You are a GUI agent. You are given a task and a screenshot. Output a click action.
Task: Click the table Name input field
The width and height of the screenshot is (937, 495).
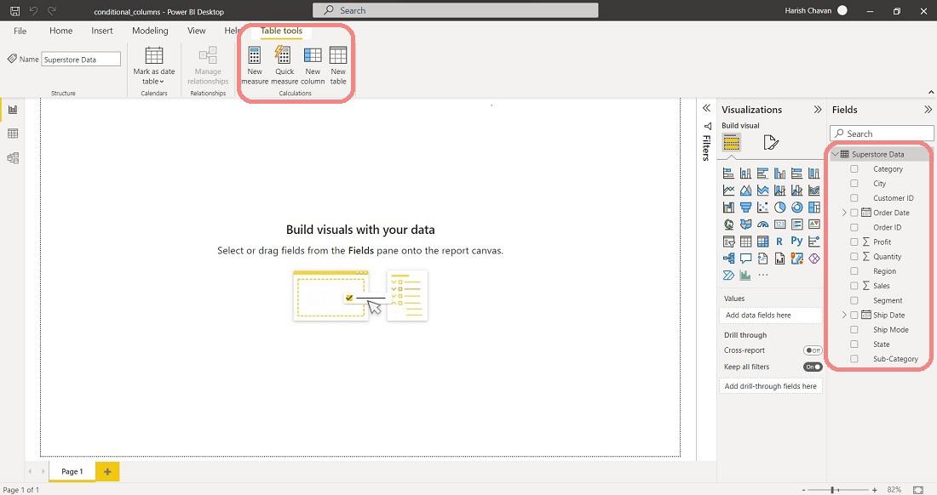81,59
